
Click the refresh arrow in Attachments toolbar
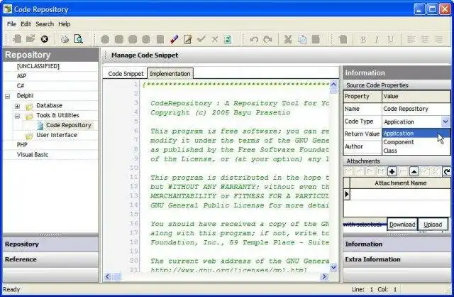click(x=446, y=172)
